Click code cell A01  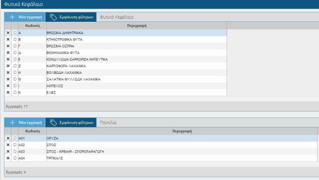click(x=32, y=138)
